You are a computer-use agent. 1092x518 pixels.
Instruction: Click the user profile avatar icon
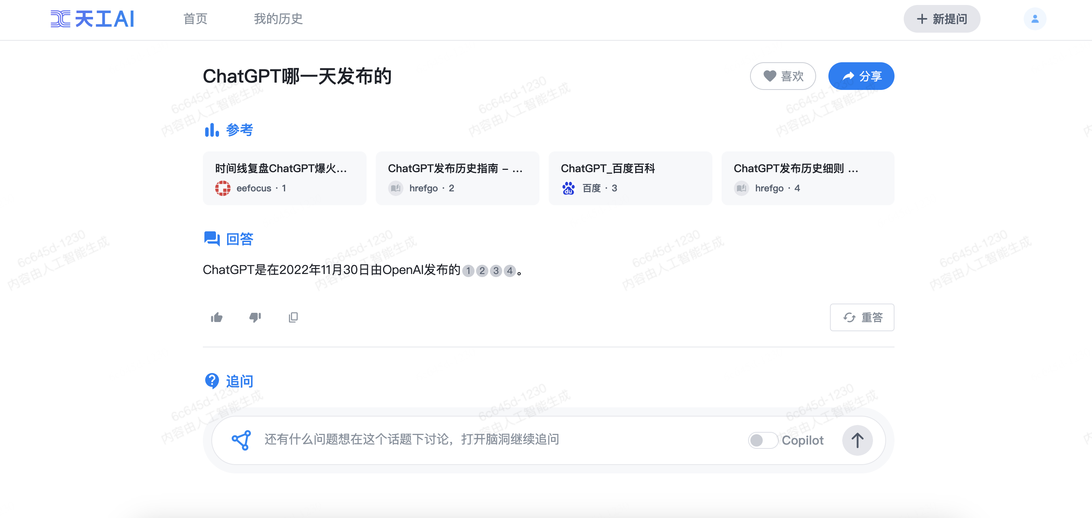coord(1035,19)
